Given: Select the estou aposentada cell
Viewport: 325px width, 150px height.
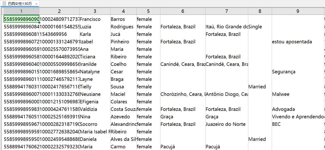Looking at the screenshot, I should [x=298, y=42].
